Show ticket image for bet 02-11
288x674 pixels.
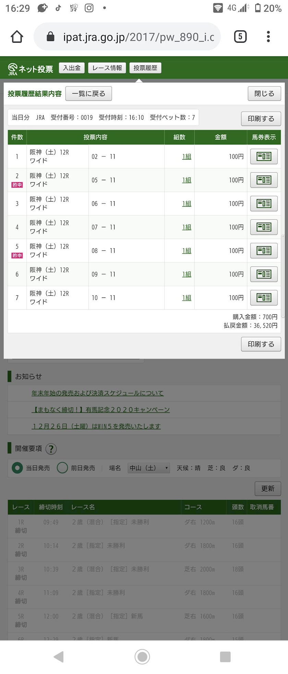coord(264,156)
